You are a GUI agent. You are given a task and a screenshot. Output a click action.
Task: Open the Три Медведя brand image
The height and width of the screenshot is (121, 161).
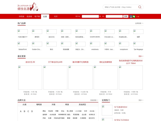click(x=138, y=44)
